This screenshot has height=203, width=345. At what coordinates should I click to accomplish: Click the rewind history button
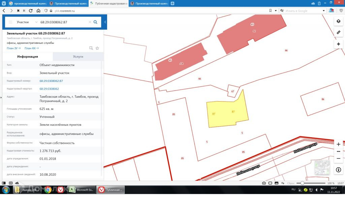(x=18, y=10)
